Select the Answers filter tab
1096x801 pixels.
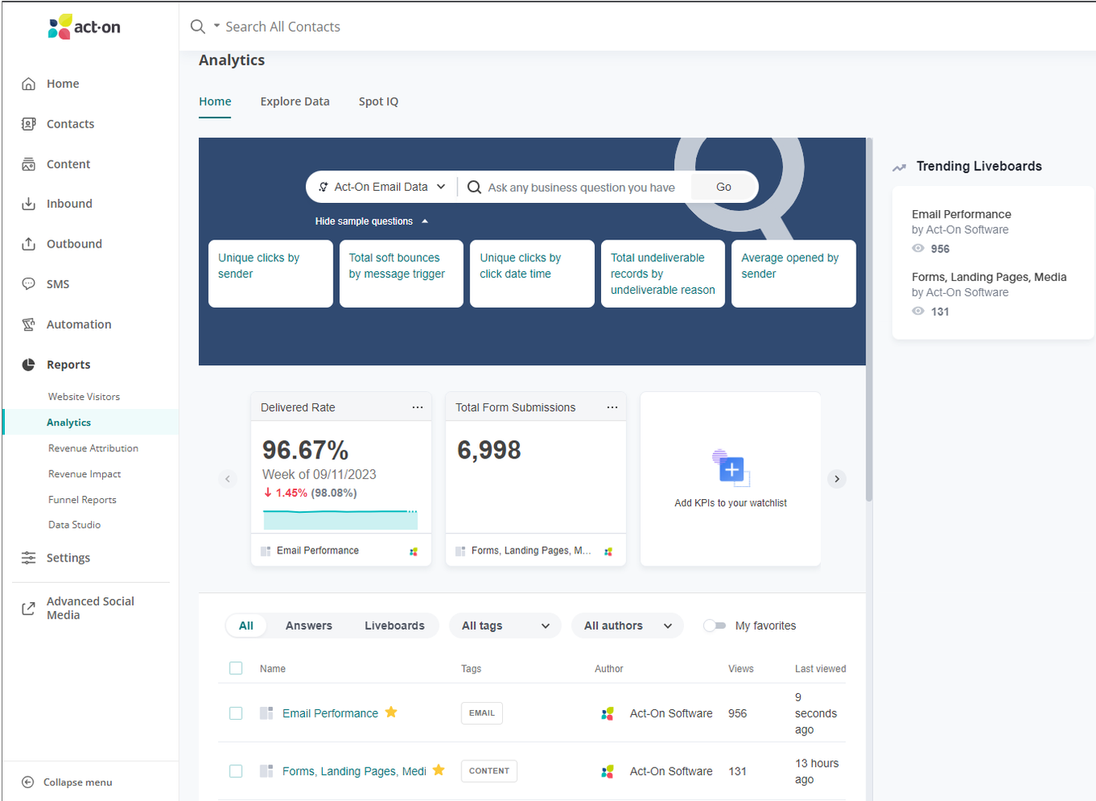(x=309, y=626)
